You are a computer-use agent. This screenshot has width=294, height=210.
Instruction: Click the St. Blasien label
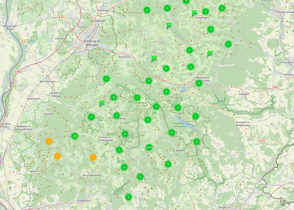179,150
